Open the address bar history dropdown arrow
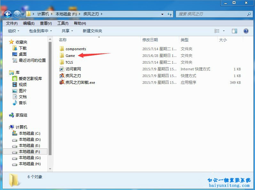 click(162, 14)
